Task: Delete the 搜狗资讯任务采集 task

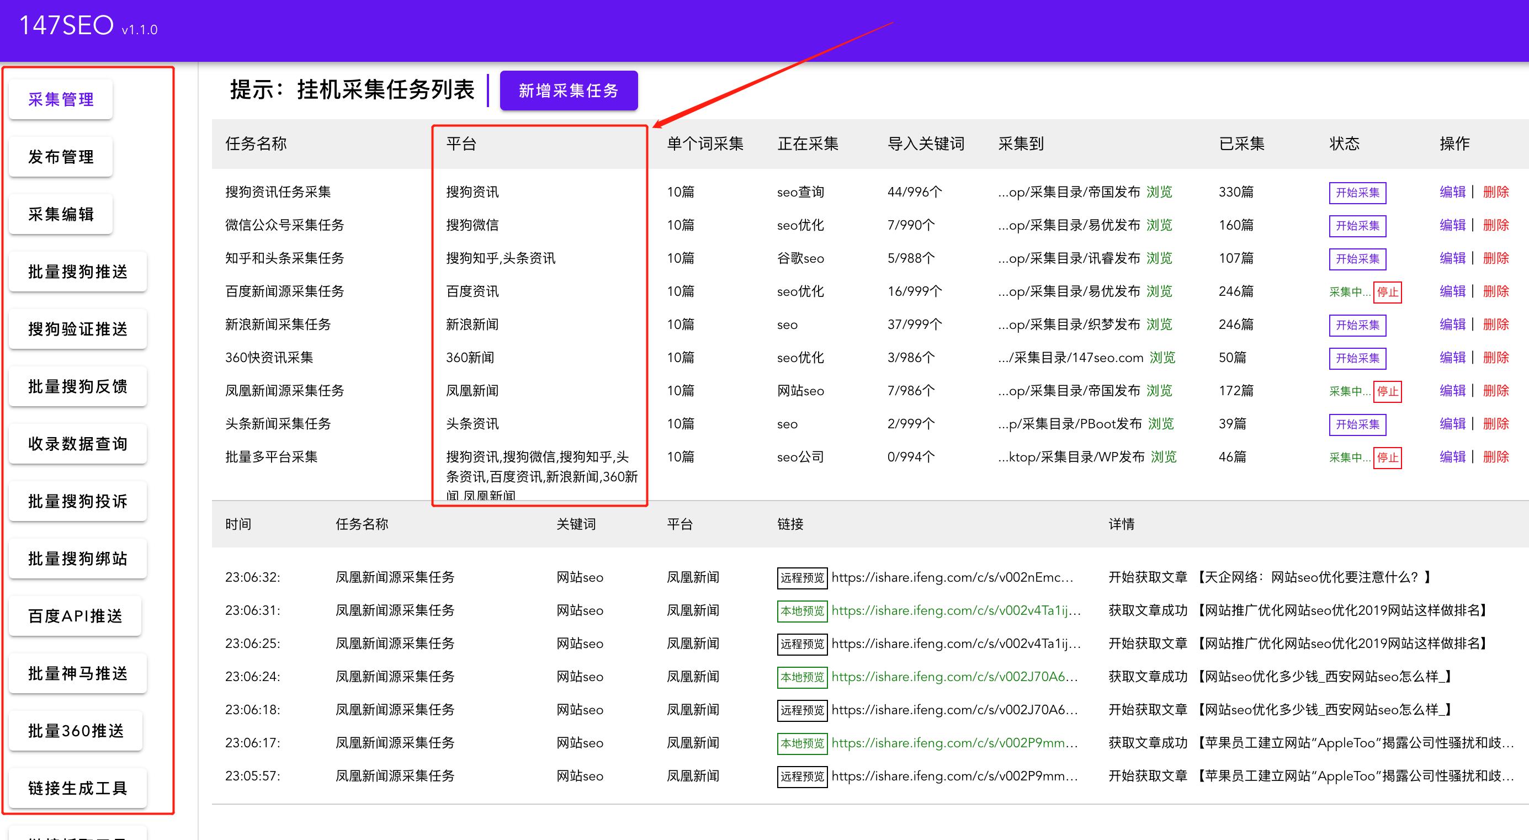Action: click(x=1496, y=192)
